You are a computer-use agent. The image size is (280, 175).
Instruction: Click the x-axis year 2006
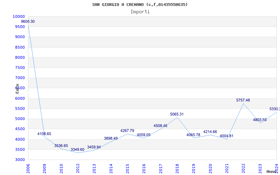point(28,169)
